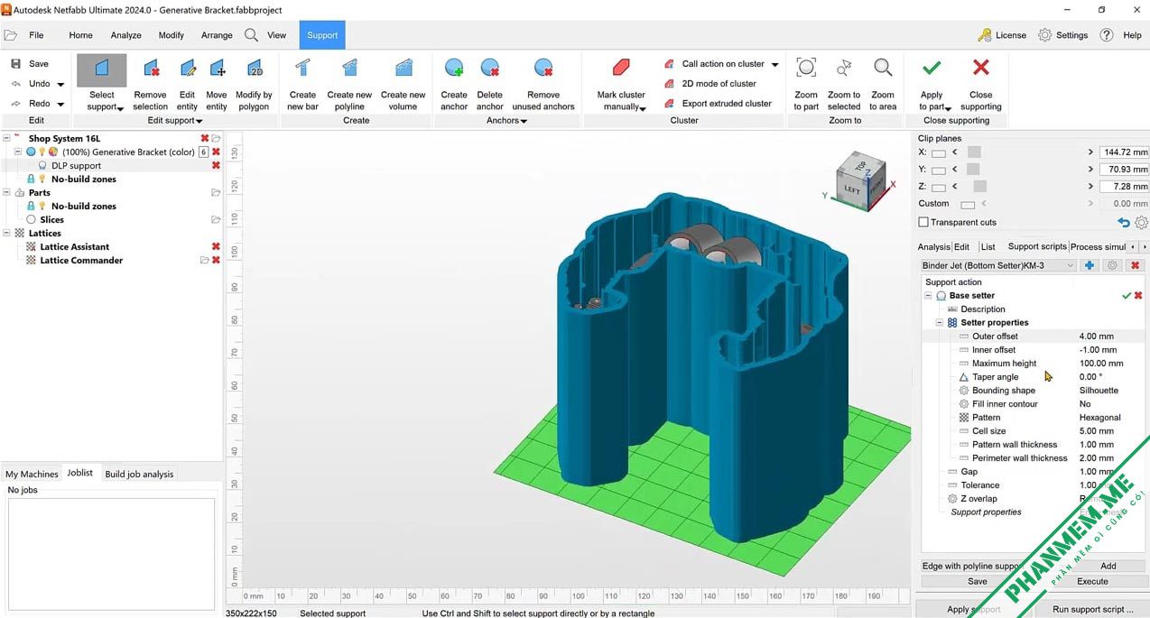The width and height of the screenshot is (1150, 618).
Task: Click the Create anchor icon
Action: tap(454, 69)
